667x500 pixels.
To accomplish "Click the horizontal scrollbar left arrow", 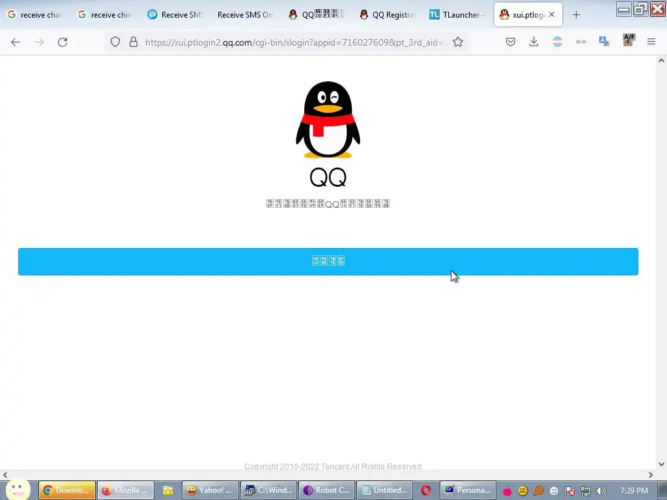I will [x=5, y=475].
